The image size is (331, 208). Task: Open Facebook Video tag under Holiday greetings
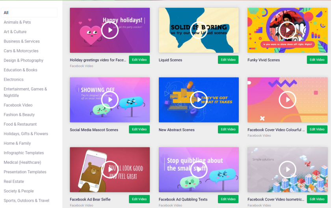(82, 66)
